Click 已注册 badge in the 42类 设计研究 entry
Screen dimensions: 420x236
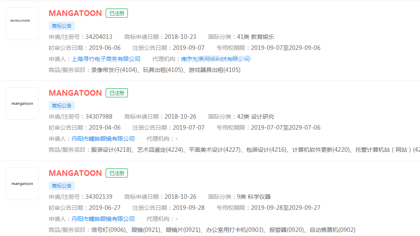tap(117, 93)
